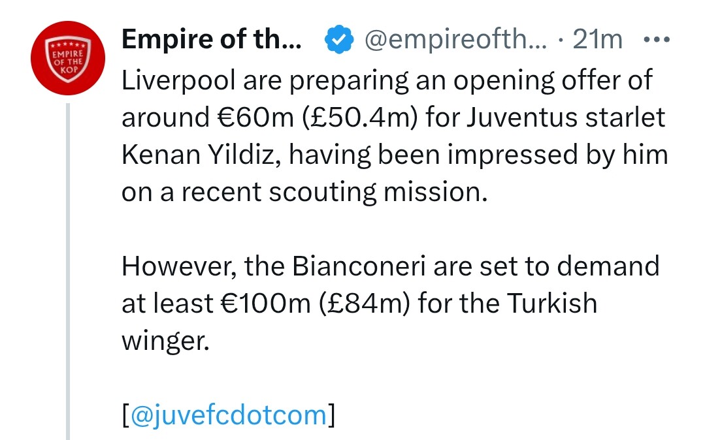Open the @juvefcdotcom mention

pyautogui.click(x=229, y=415)
